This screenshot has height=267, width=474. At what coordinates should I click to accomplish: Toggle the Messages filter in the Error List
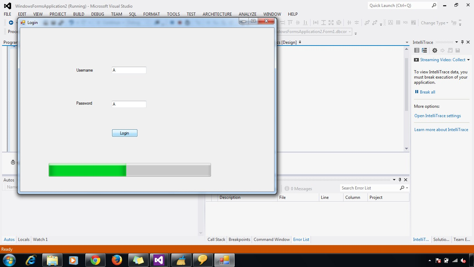point(298,188)
